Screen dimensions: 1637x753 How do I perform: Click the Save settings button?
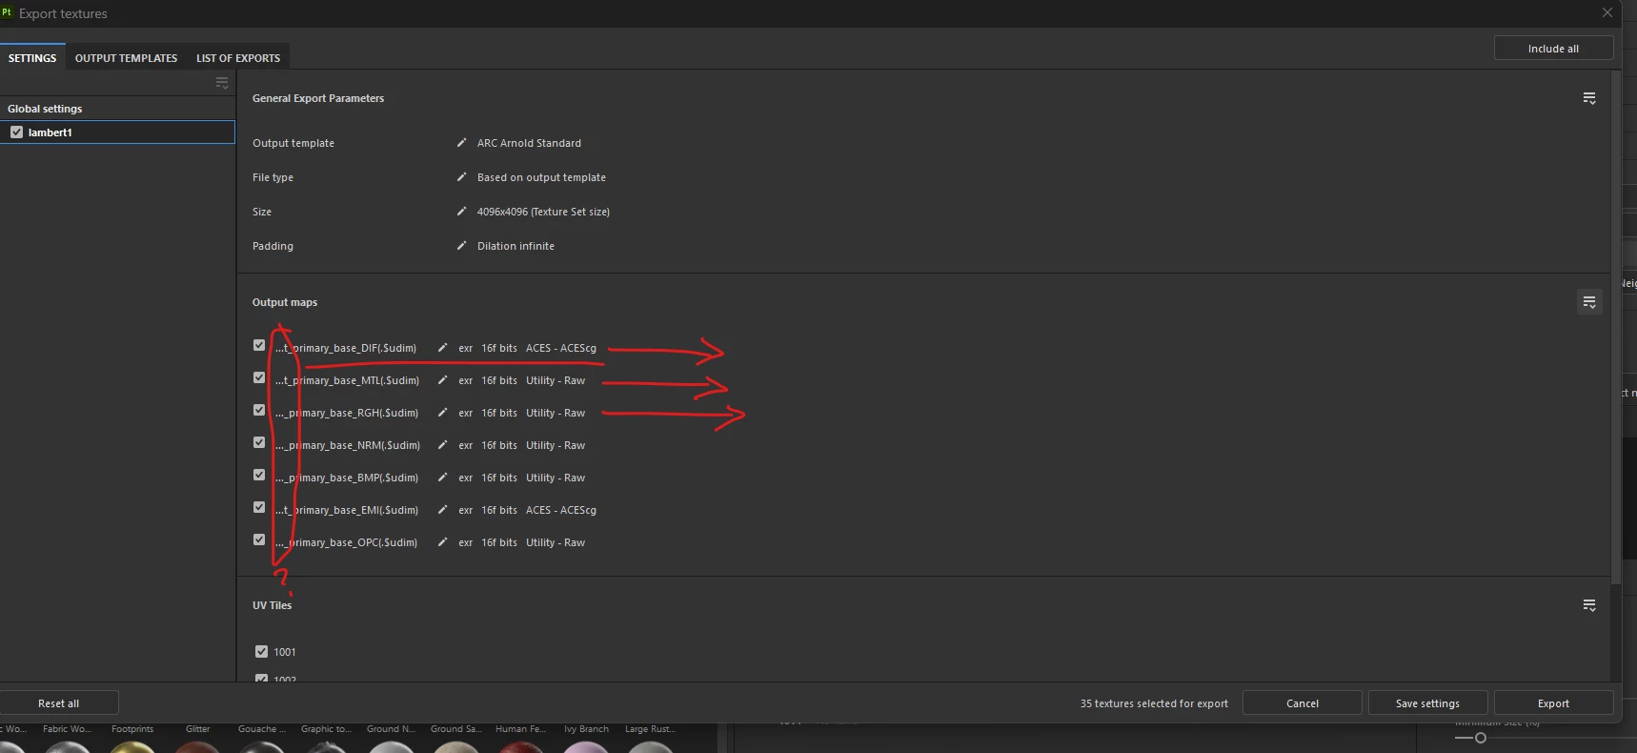(1427, 703)
